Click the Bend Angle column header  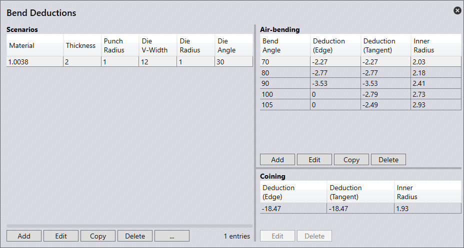[284, 45]
